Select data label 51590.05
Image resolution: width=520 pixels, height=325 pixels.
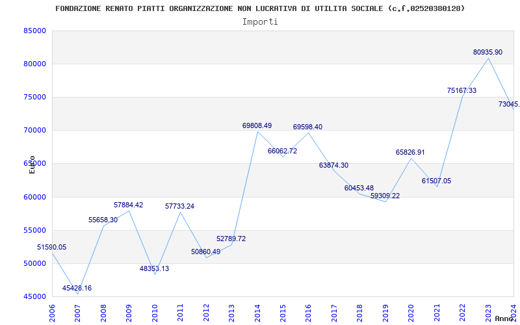51,247
